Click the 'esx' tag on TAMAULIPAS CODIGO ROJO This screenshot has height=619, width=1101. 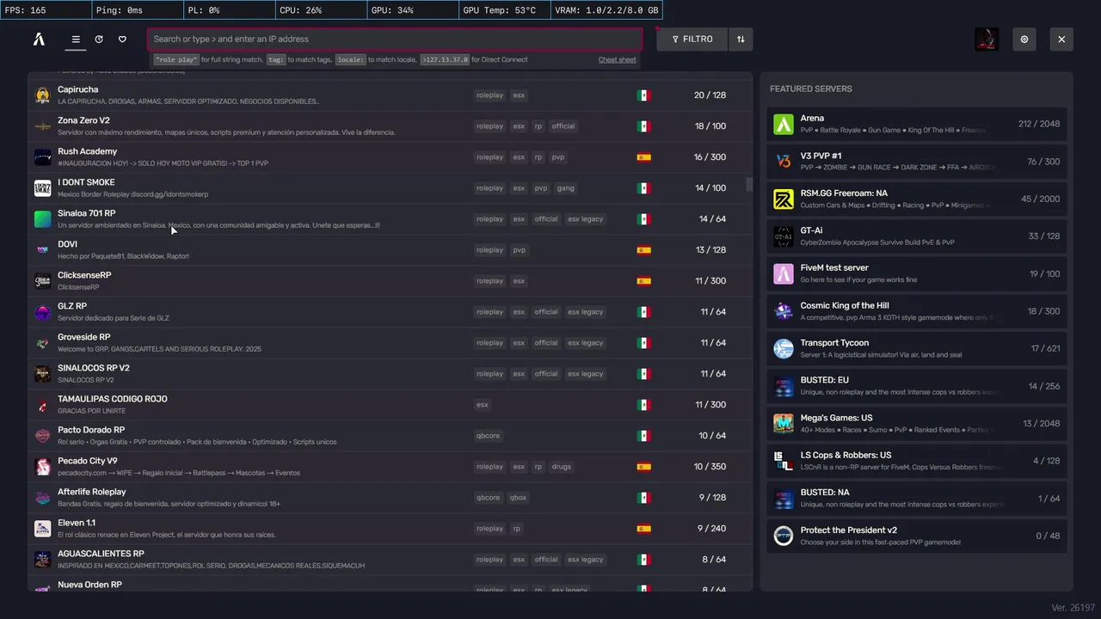point(482,405)
